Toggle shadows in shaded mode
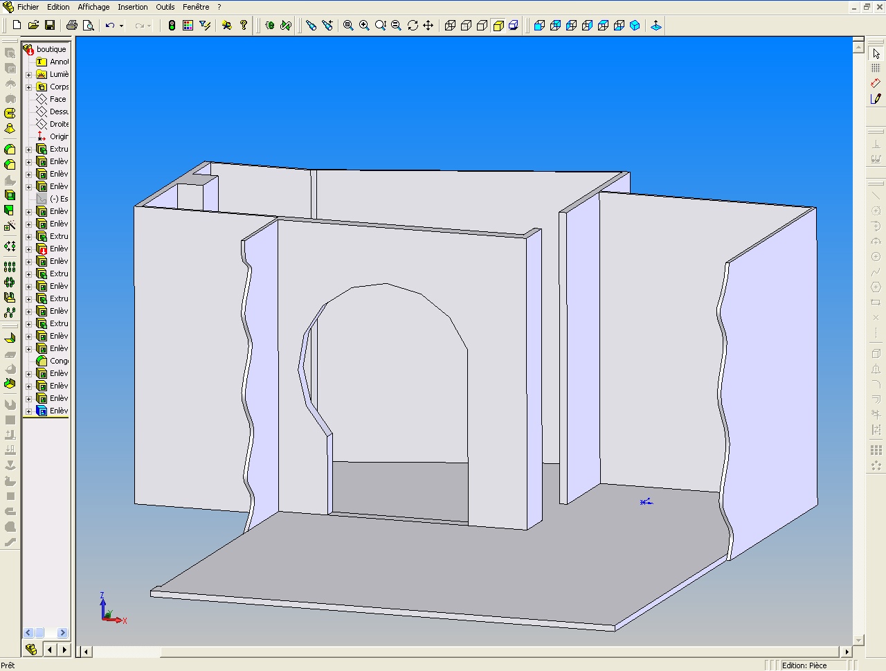886x671 pixels. (x=514, y=25)
